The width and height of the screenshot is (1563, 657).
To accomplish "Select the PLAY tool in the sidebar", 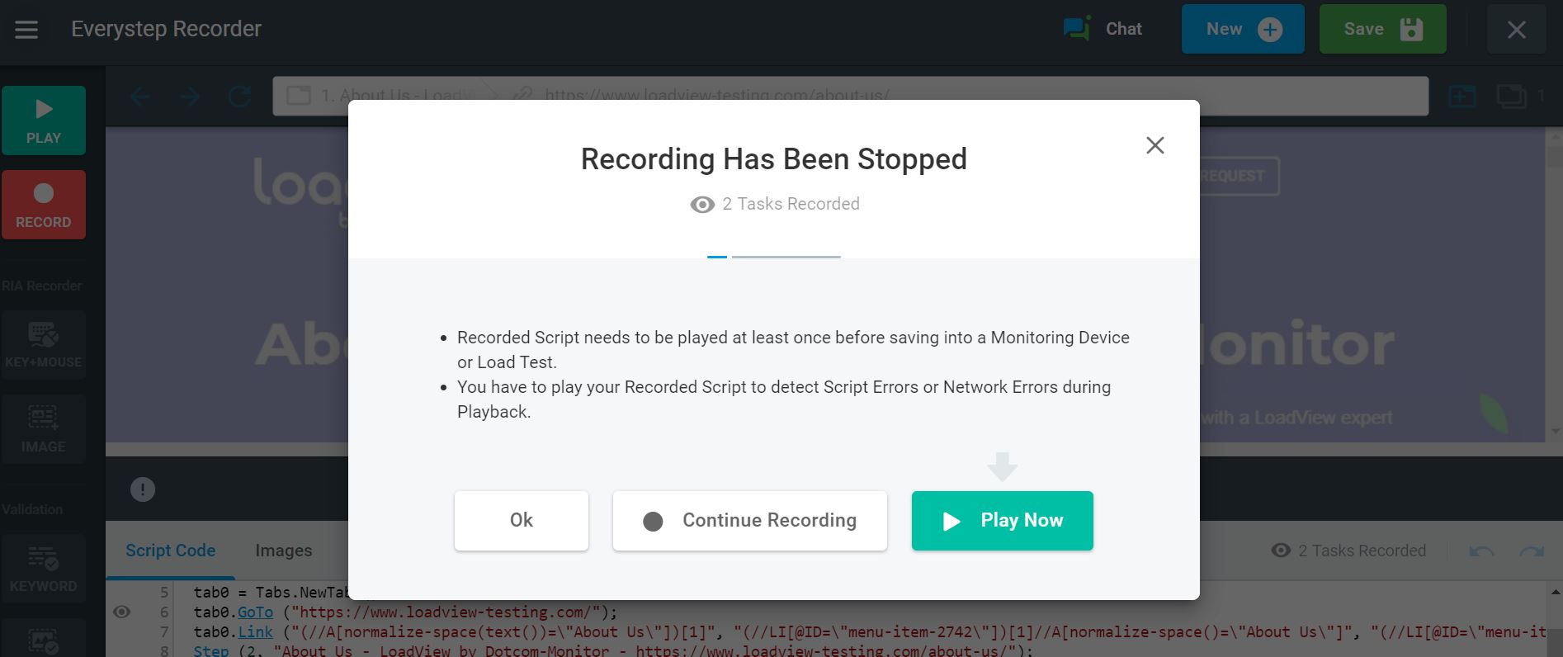I will [x=44, y=121].
